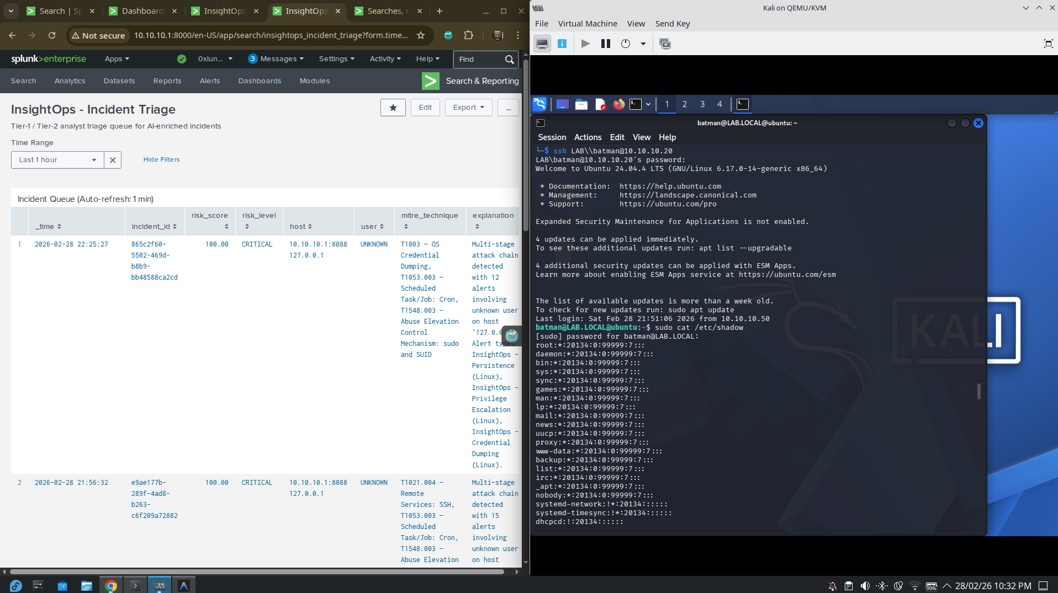Sort the table by incident_id column

[154, 227]
